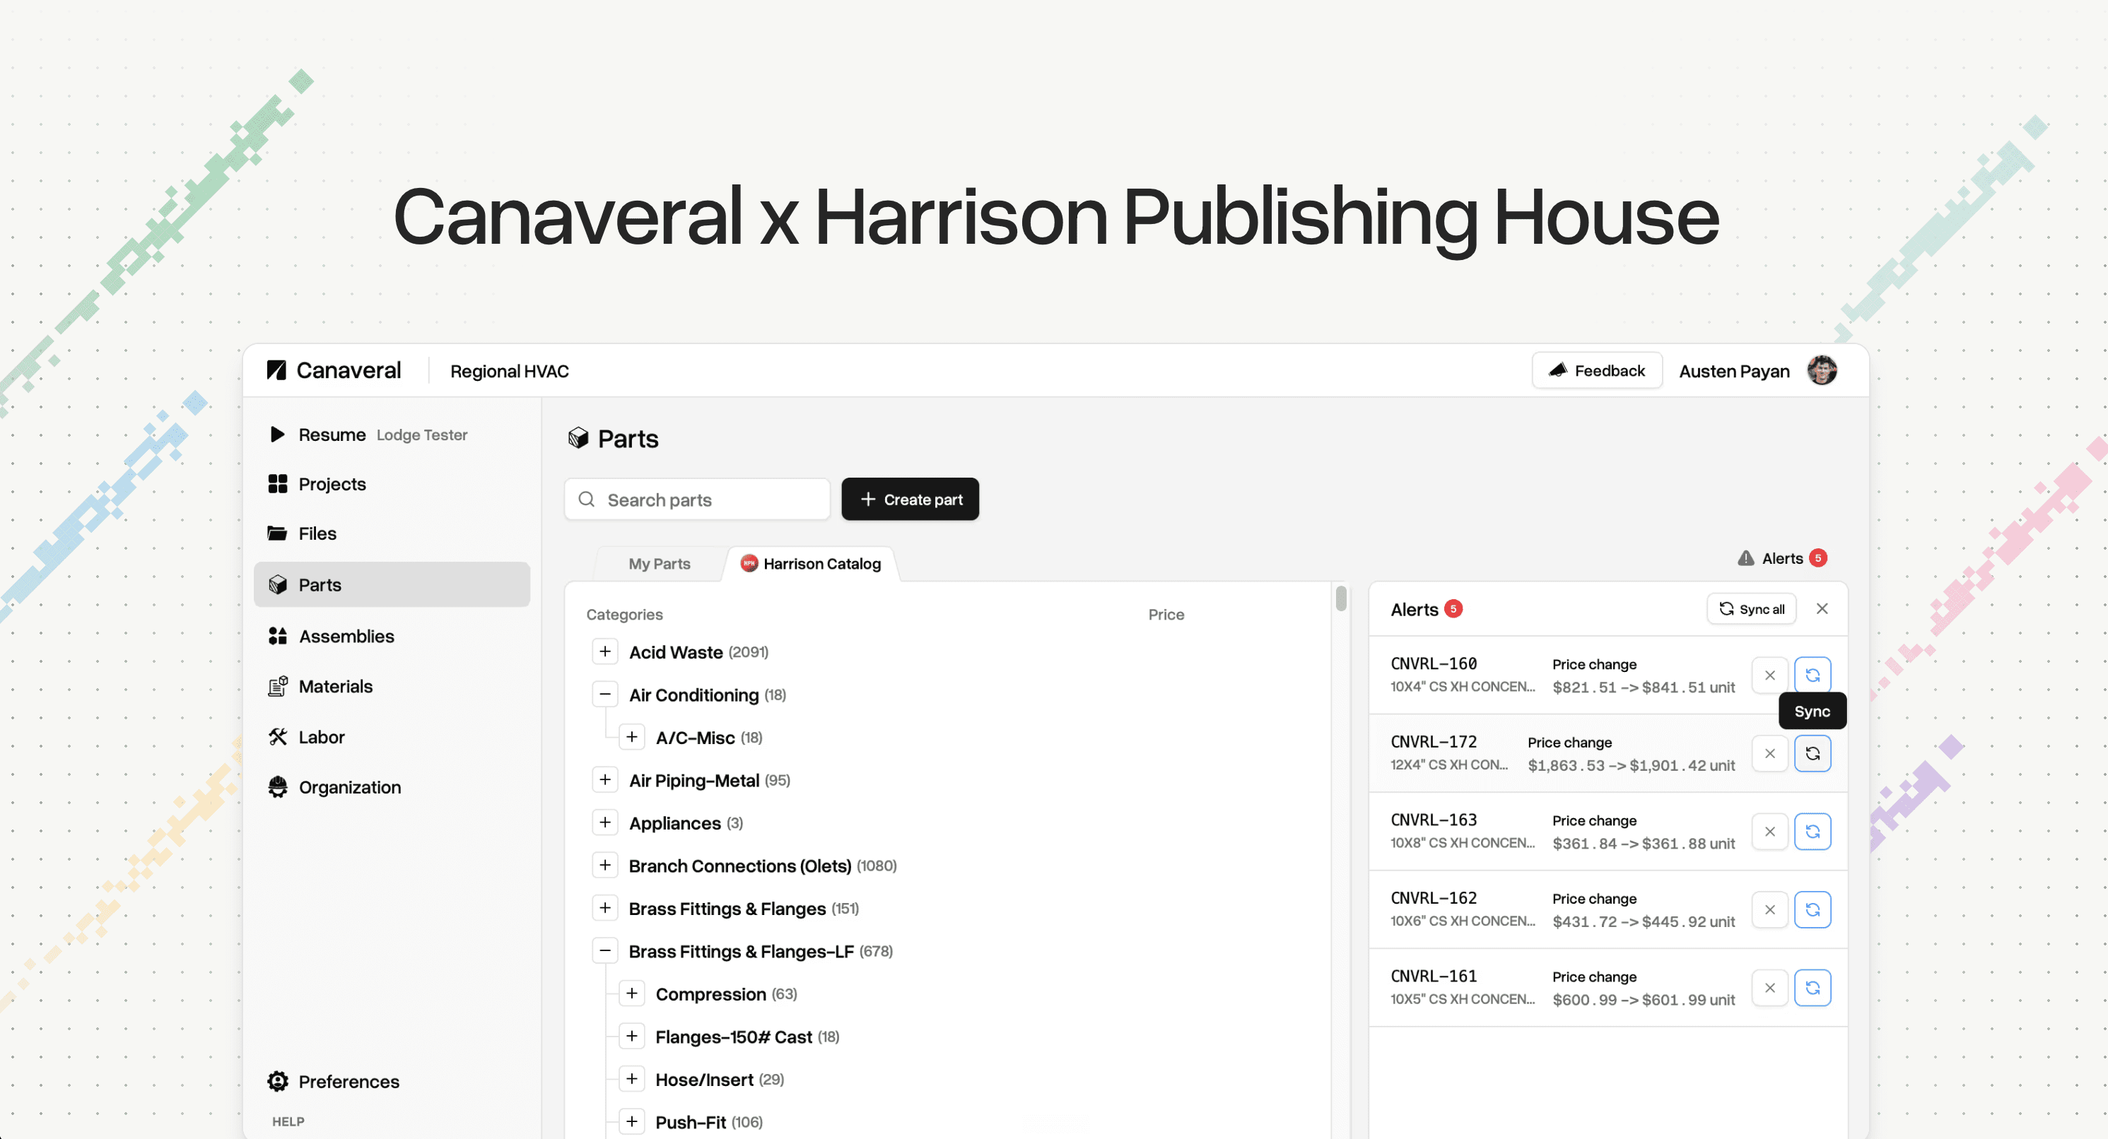The width and height of the screenshot is (2108, 1139).
Task: Expand the Brass Fittings & Flanges category
Action: pos(604,908)
